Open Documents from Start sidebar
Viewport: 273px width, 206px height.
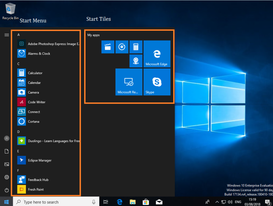pos(7,151)
